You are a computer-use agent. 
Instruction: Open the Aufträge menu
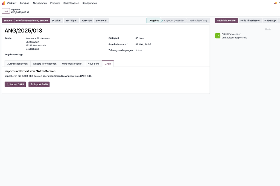(x=24, y=3)
